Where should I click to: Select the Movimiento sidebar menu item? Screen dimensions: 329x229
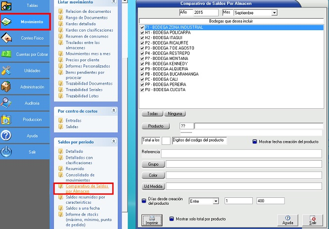click(25, 22)
